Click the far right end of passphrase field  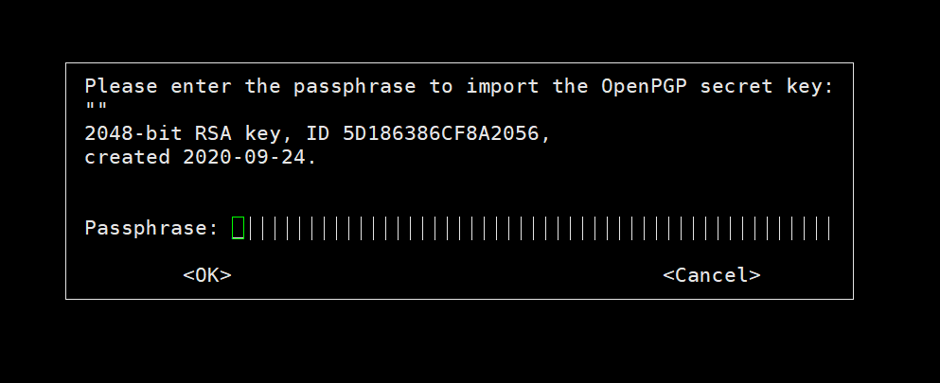tap(828, 228)
